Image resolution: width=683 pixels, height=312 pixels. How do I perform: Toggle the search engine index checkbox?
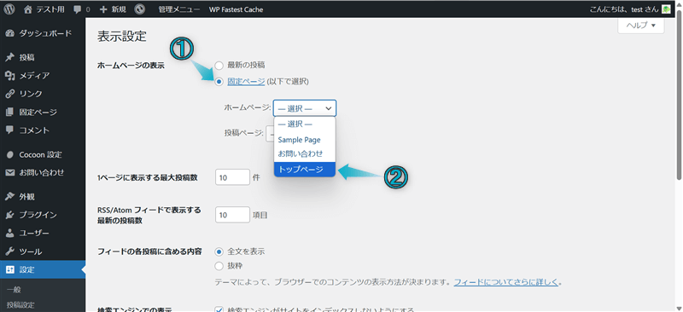(x=219, y=309)
